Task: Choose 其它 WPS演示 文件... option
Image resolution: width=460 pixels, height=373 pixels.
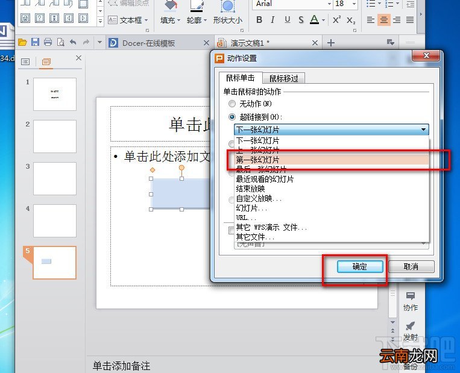Action: pyautogui.click(x=332, y=227)
